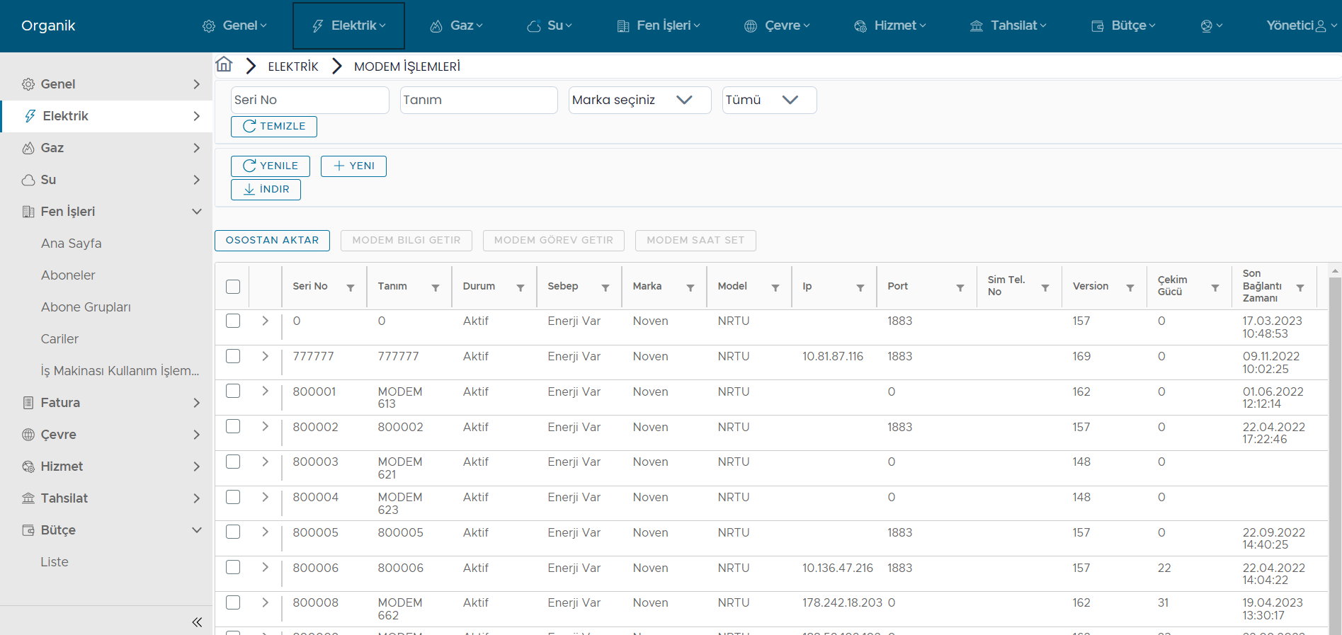1342x635 pixels.
Task: Click filter icon on Son Bağlantı Zamanı column
Action: [x=1300, y=287]
